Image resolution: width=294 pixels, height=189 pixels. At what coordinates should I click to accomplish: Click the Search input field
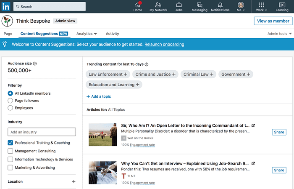click(50, 7)
